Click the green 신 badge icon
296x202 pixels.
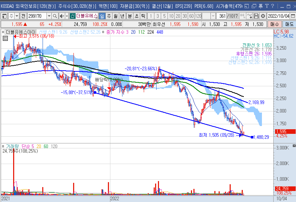point(72,16)
